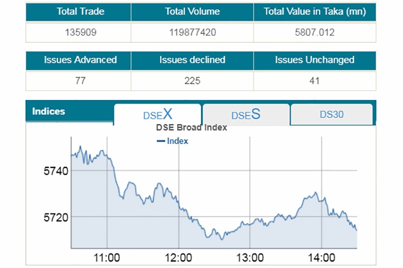Select the Total Volume header cell
The height and width of the screenshot is (268, 403).
pos(193,12)
